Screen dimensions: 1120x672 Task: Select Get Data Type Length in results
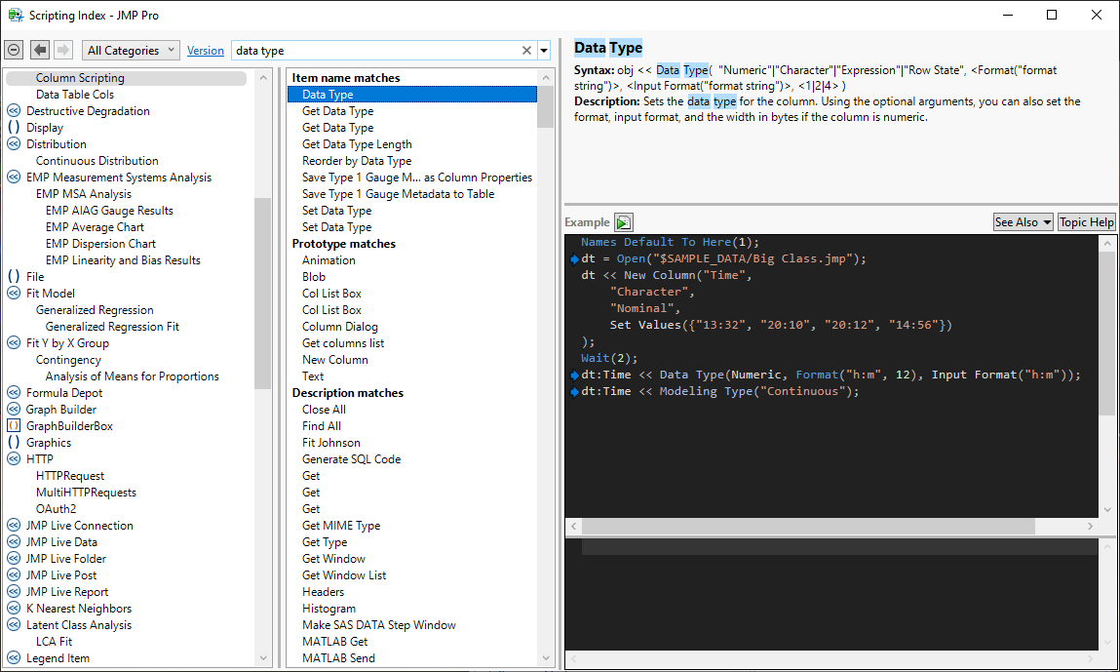pyautogui.click(x=357, y=144)
